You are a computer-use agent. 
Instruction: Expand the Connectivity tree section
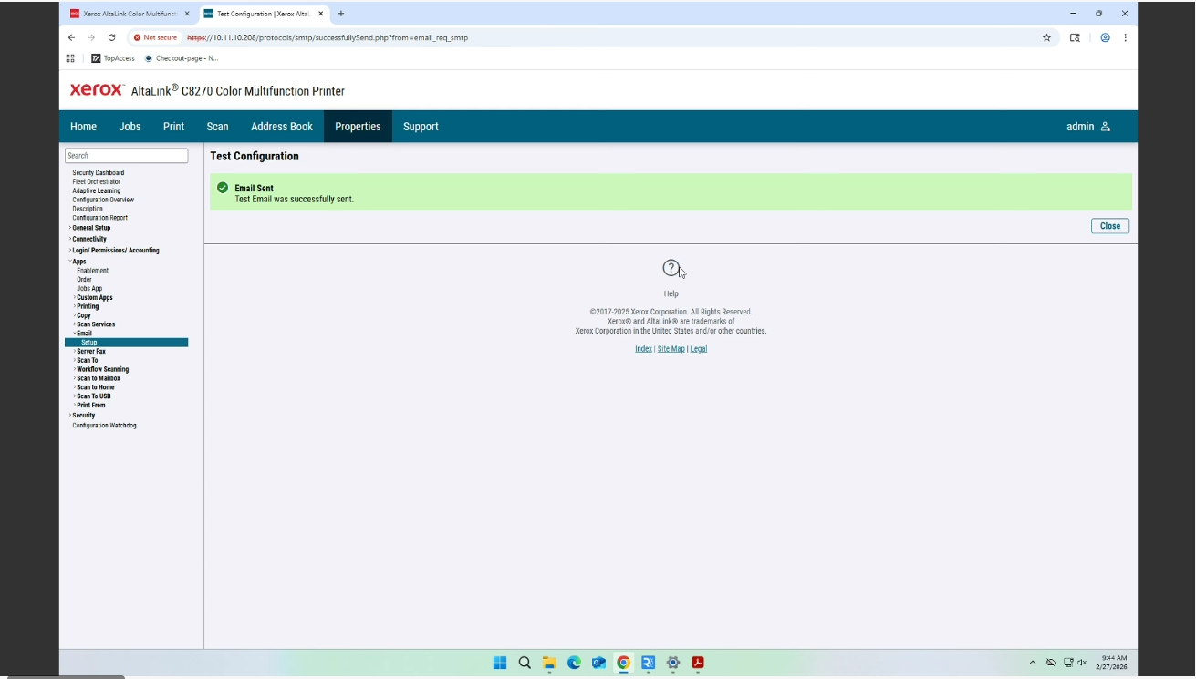(89, 239)
